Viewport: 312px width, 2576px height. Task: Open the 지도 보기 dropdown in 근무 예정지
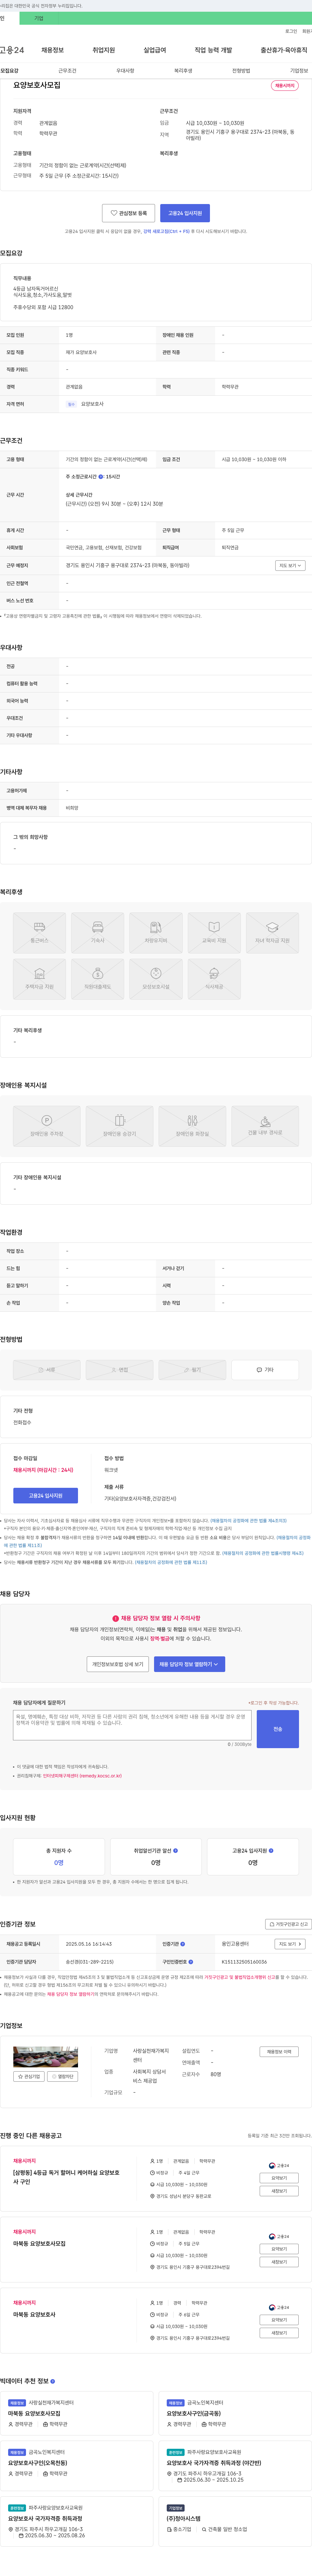tap(290, 566)
